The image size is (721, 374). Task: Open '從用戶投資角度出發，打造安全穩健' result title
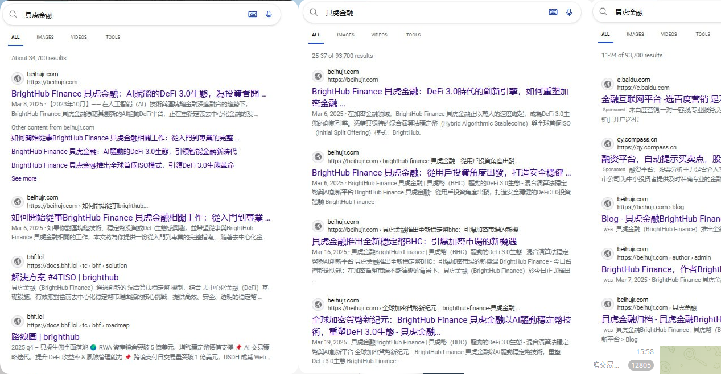click(442, 173)
